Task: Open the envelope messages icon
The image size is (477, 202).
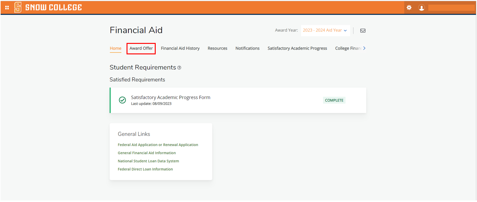Action: 363,31
